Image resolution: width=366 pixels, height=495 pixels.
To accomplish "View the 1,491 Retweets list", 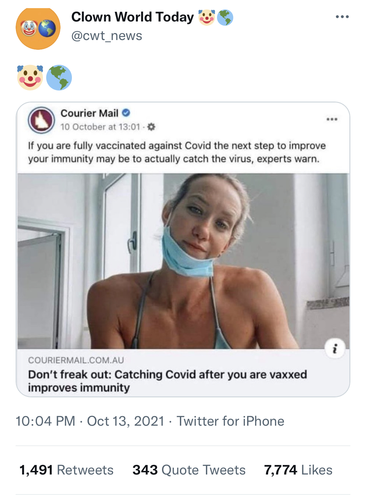I will [x=66, y=470].
